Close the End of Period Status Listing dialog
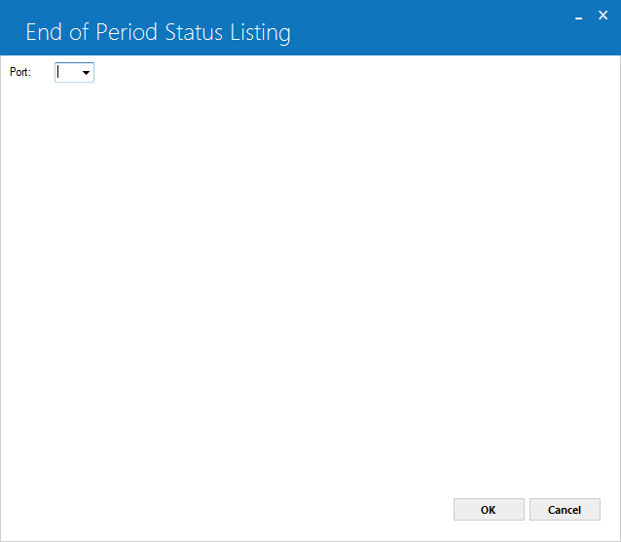 pyautogui.click(x=603, y=16)
